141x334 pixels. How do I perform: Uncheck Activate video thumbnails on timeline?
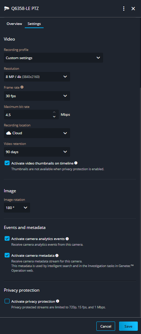(x=7, y=163)
